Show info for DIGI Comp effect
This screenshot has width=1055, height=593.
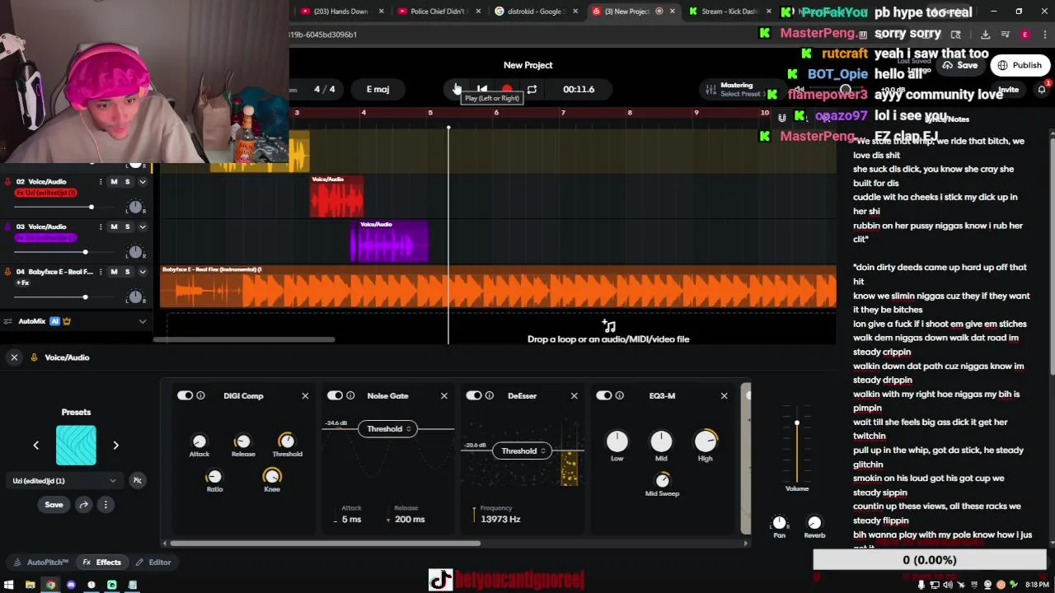click(200, 396)
